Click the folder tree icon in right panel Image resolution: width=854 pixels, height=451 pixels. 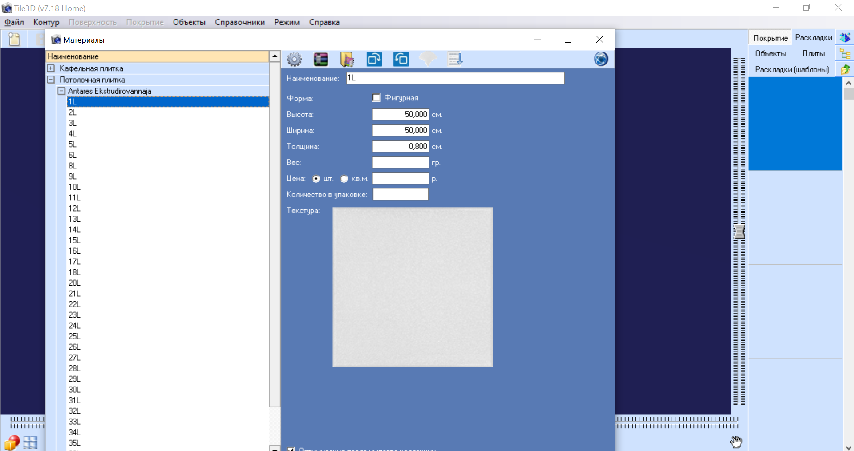pos(845,54)
